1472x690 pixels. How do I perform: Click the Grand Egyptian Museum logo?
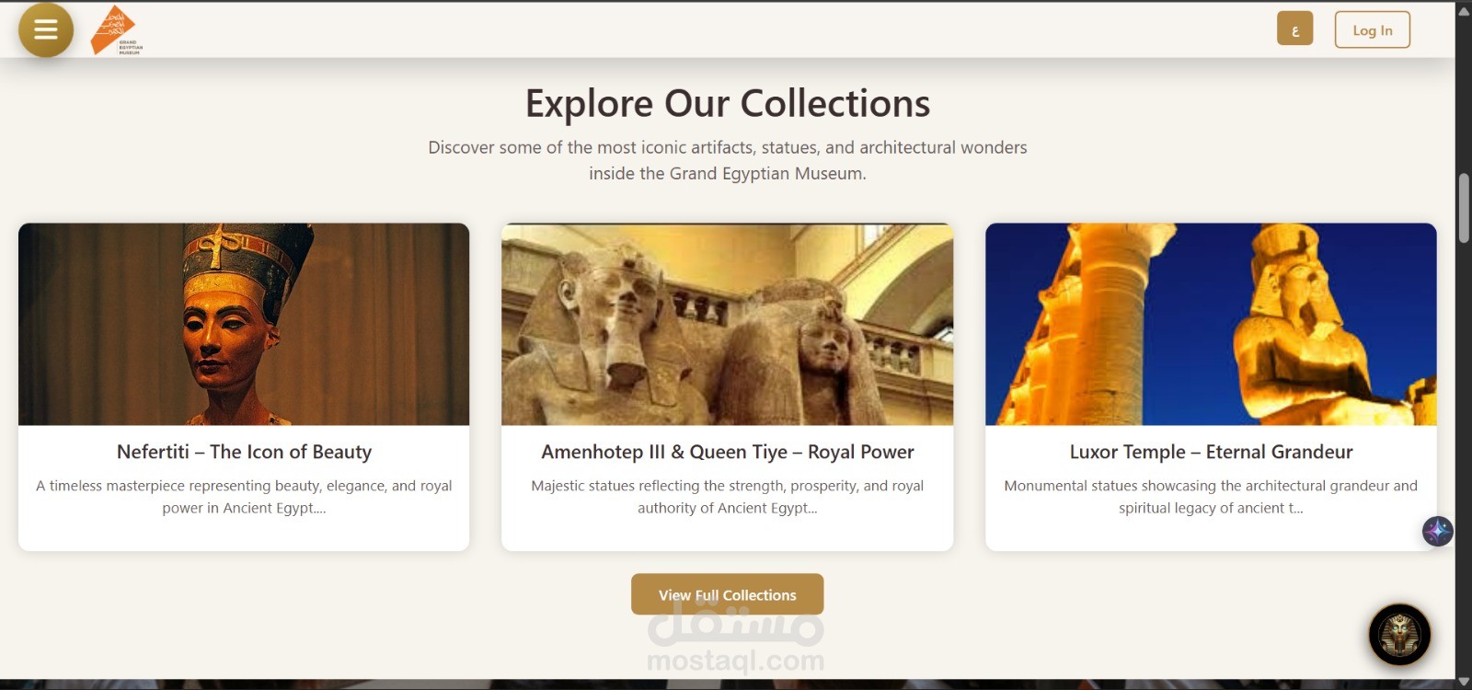click(116, 30)
